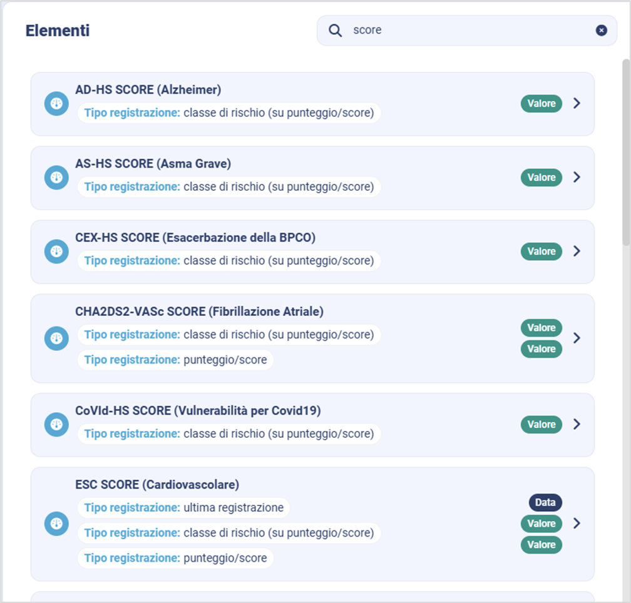Click the gauge icon beside CEX-HS SCORE
This screenshot has width=631, height=603.
coord(56,251)
